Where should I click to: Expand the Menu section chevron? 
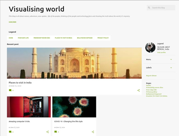pos(171,59)
